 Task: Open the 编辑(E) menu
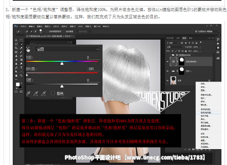click(31, 26)
